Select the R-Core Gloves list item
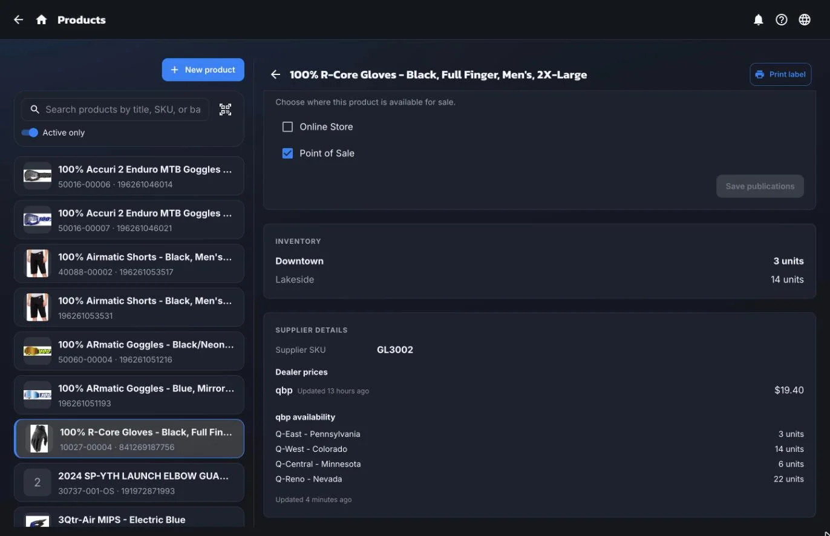830x536 pixels. (x=129, y=439)
